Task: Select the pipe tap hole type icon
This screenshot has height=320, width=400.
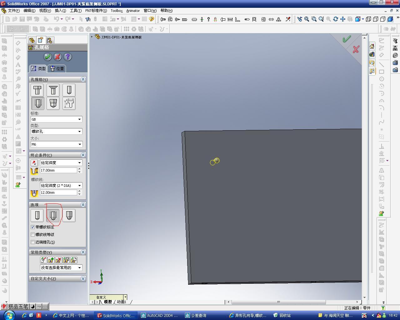Action: 53,103
